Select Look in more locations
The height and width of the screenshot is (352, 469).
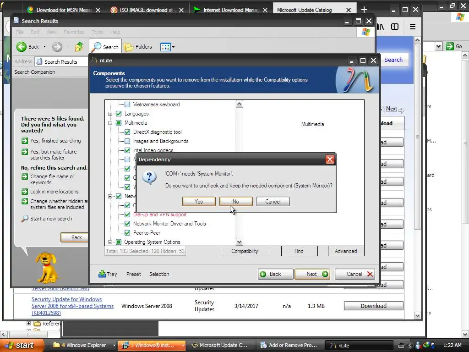(55, 192)
